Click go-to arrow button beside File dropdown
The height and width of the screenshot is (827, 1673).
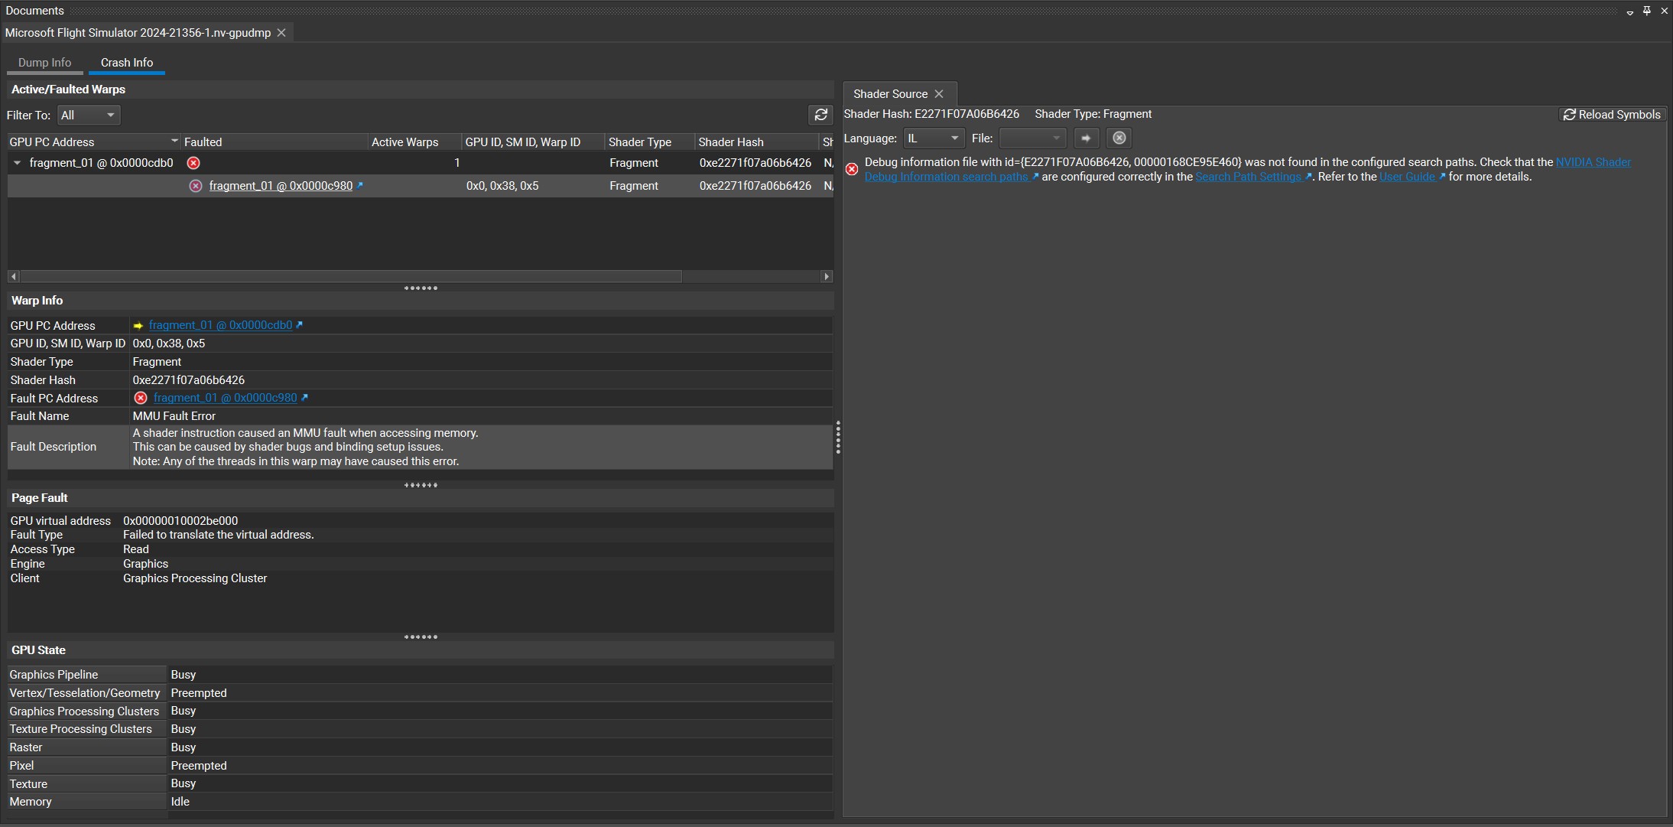(1086, 138)
